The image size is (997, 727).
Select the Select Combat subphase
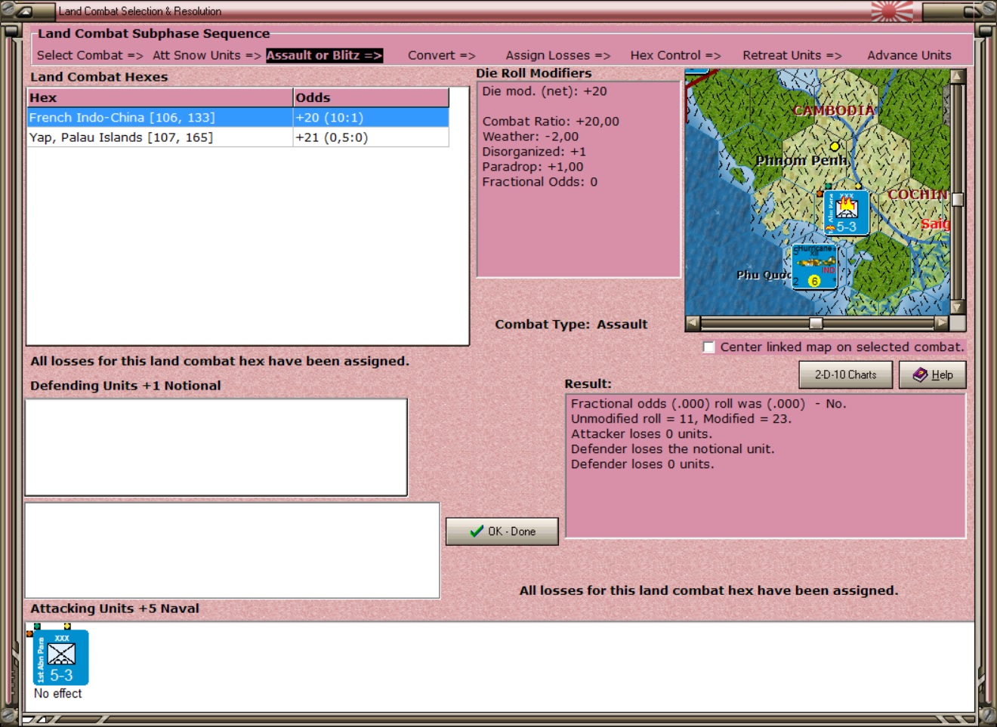pyautogui.click(x=90, y=55)
